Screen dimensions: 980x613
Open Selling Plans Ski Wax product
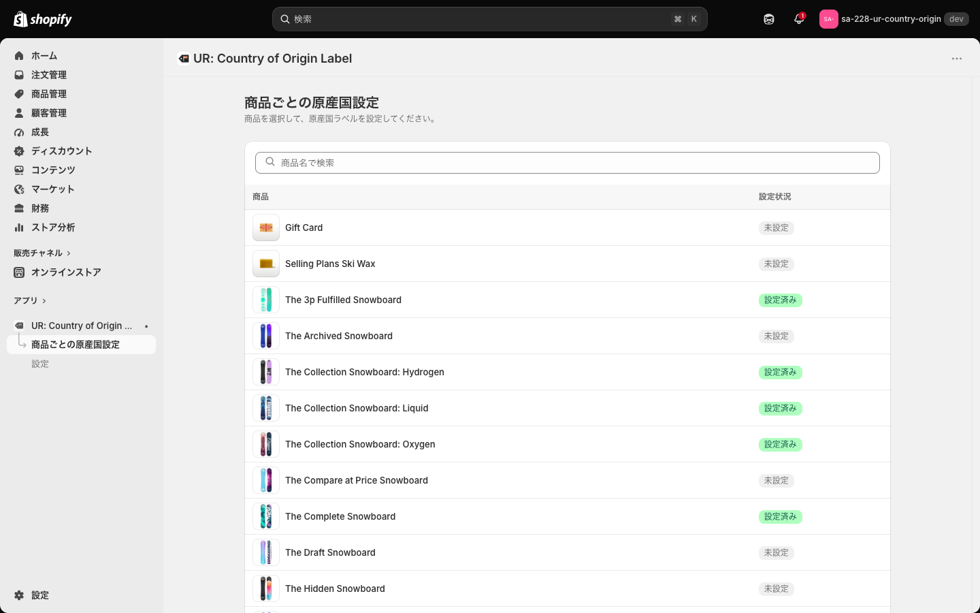[x=568, y=264]
